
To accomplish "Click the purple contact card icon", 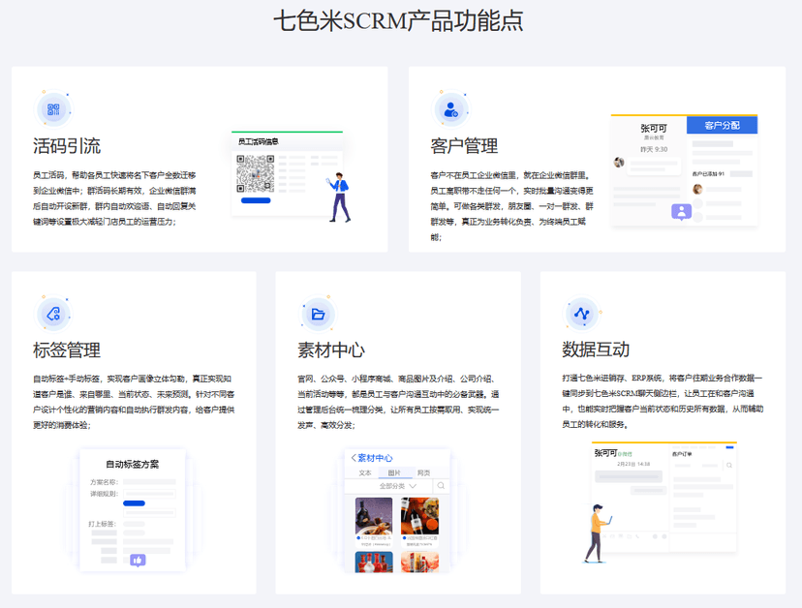I will click(681, 211).
